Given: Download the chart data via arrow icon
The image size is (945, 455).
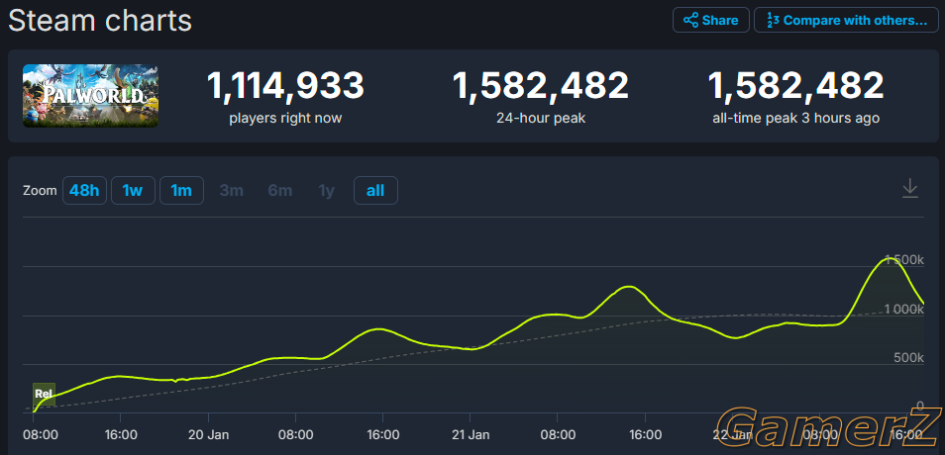Looking at the screenshot, I should (910, 189).
